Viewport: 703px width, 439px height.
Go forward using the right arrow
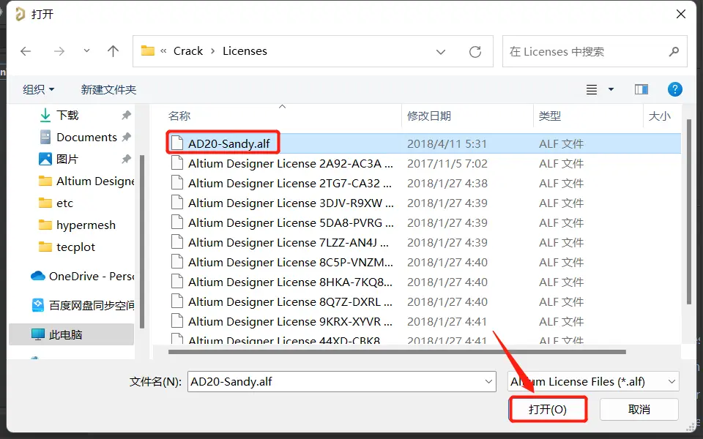[59, 51]
